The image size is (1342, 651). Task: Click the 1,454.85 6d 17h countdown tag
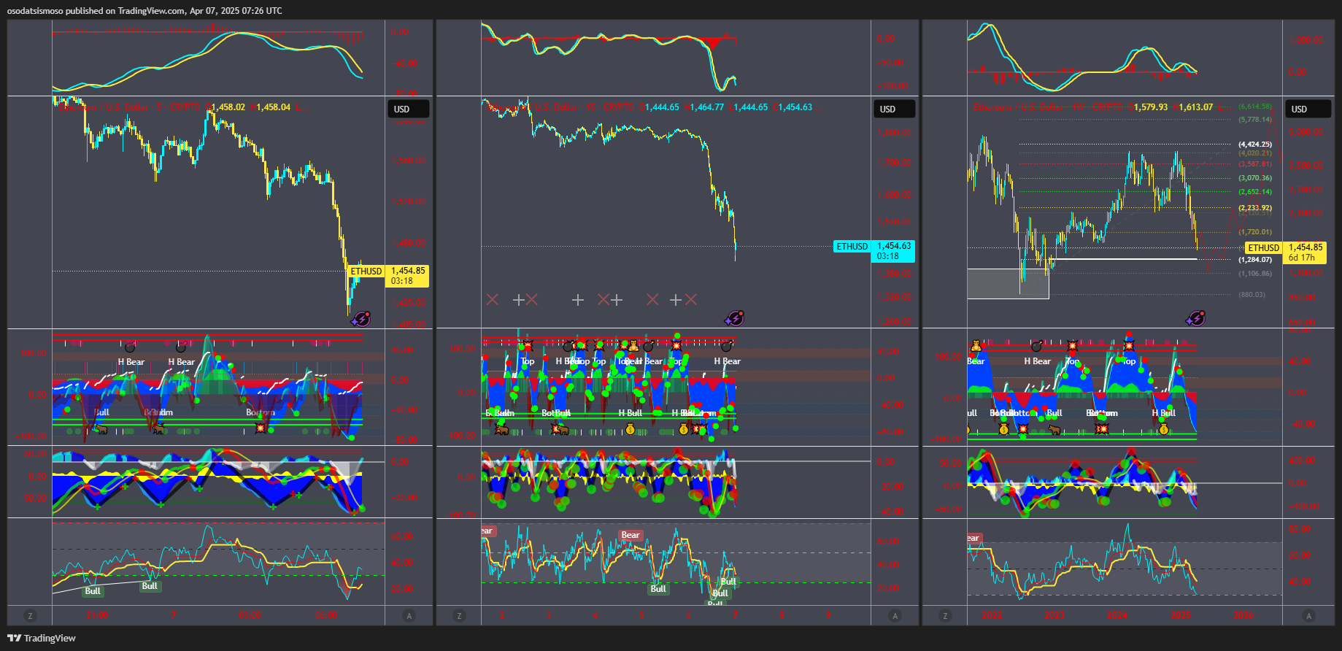pyautogui.click(x=1306, y=253)
